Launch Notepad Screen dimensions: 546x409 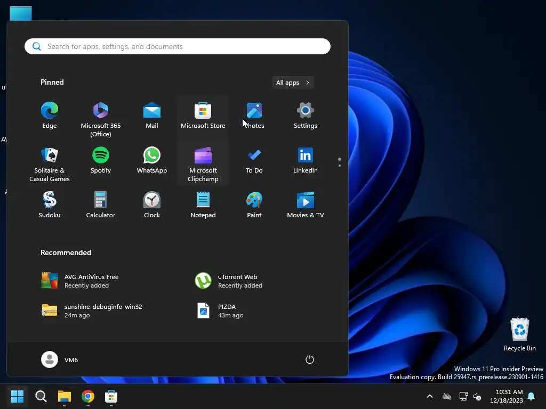(x=203, y=206)
